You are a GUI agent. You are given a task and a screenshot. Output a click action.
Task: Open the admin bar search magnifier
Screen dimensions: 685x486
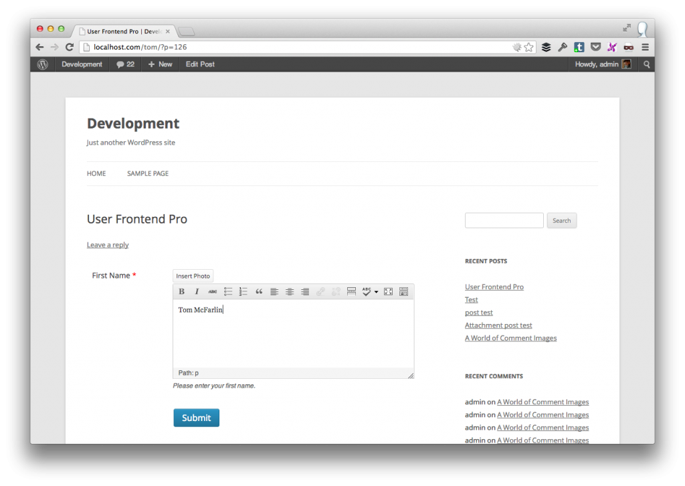pos(647,64)
